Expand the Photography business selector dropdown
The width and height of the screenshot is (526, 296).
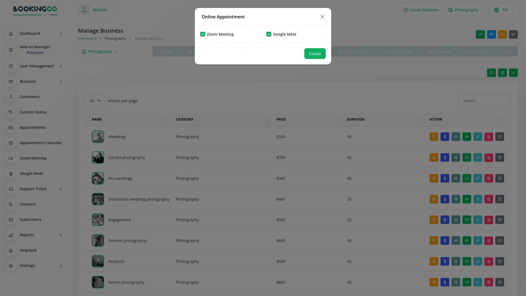[100, 51]
